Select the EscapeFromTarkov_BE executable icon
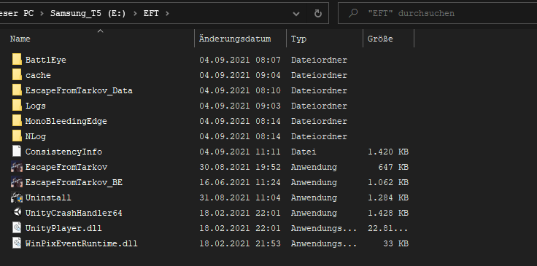Viewport: 537px width, 266px height. point(17,182)
